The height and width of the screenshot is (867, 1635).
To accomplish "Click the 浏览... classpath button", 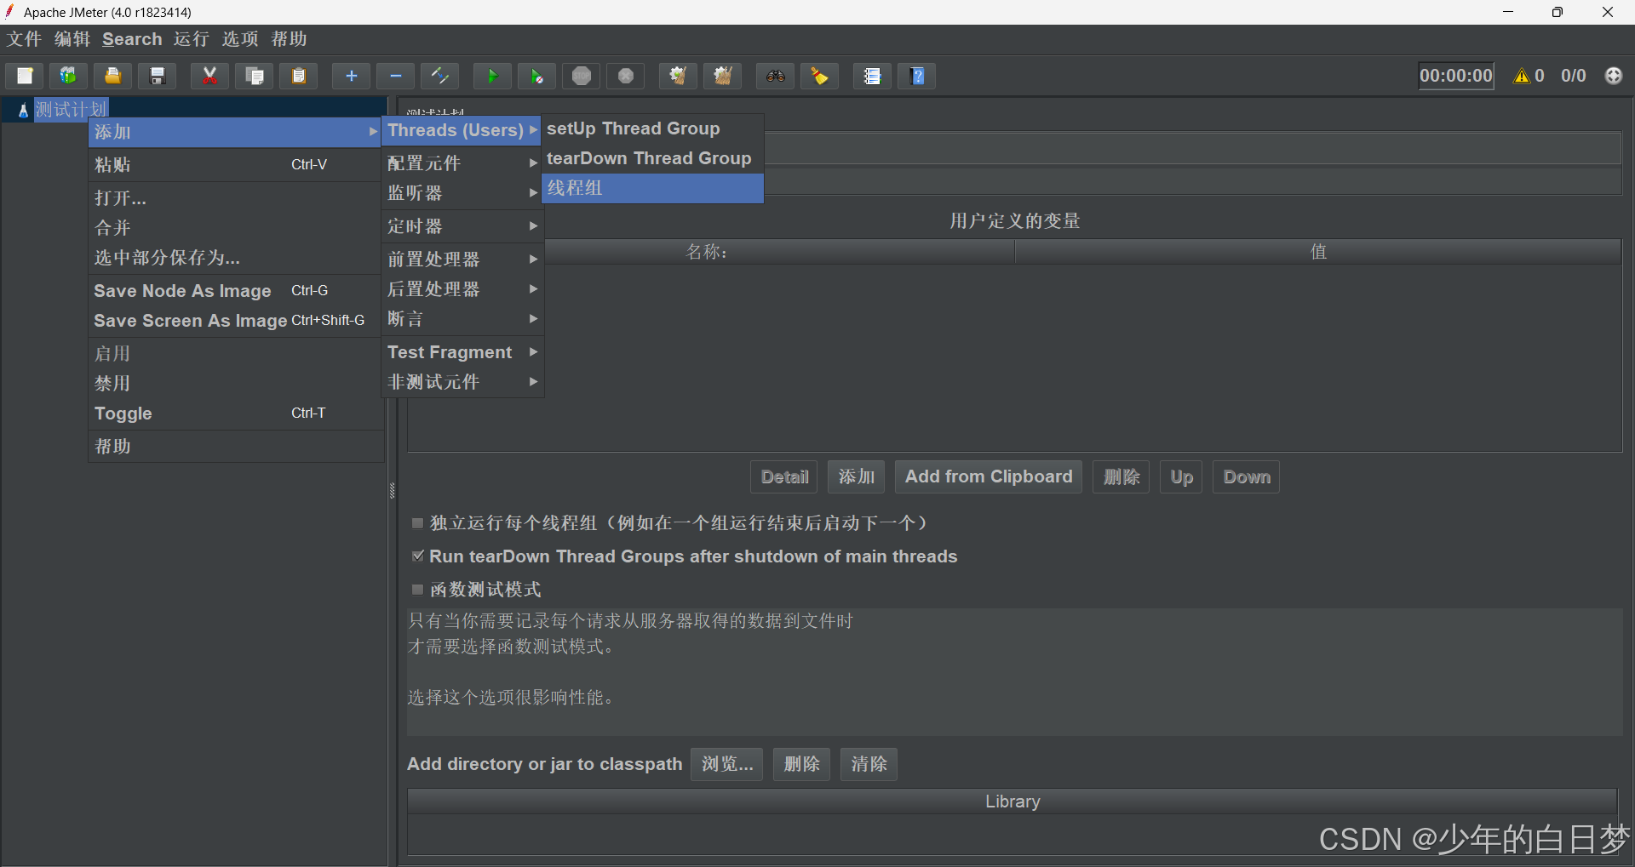I will (727, 764).
